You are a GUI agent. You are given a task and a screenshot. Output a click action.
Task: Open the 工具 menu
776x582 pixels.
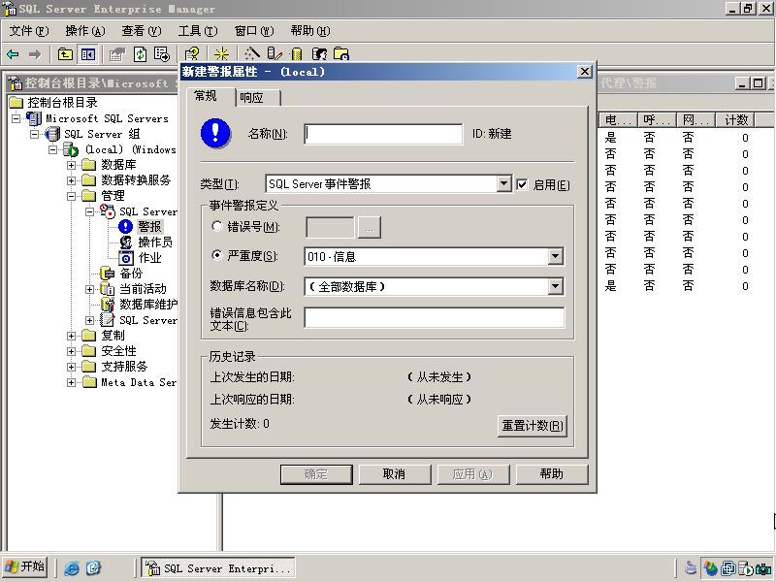coord(198,31)
